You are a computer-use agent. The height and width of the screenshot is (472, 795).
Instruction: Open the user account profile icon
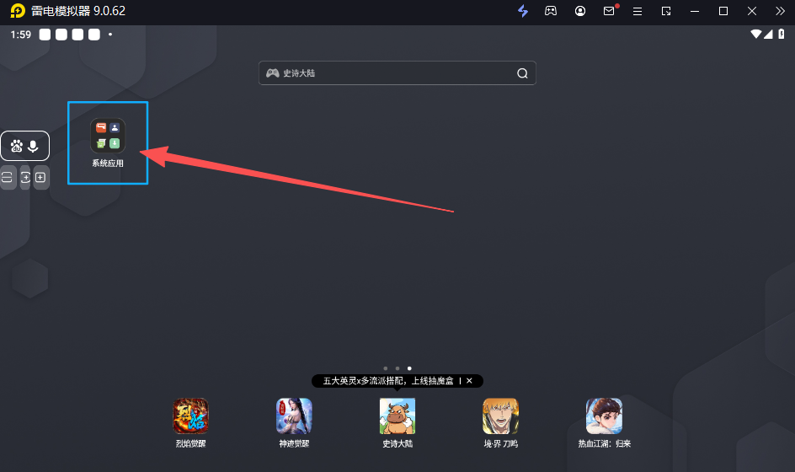(x=580, y=11)
